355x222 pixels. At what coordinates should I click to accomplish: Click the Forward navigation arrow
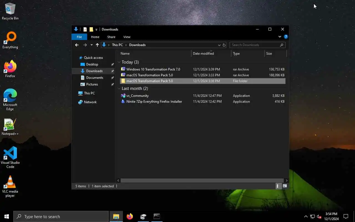[85, 45]
